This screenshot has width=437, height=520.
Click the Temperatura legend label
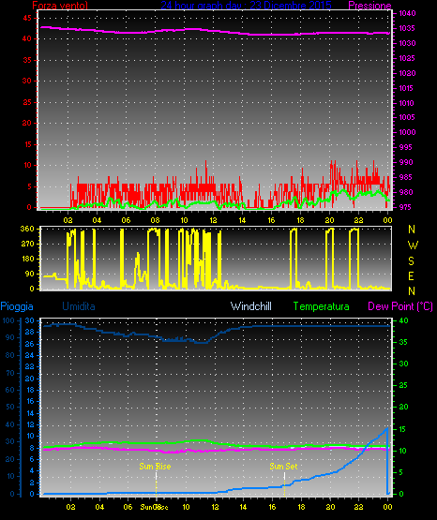322,306
